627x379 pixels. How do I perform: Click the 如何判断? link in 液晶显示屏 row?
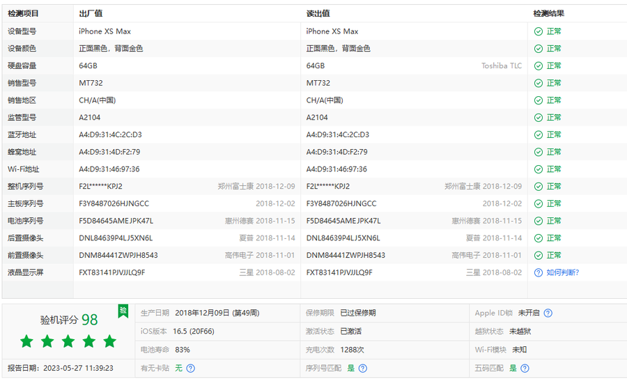(563, 272)
